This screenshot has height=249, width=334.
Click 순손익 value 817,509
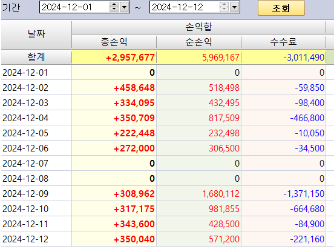(x=224, y=118)
